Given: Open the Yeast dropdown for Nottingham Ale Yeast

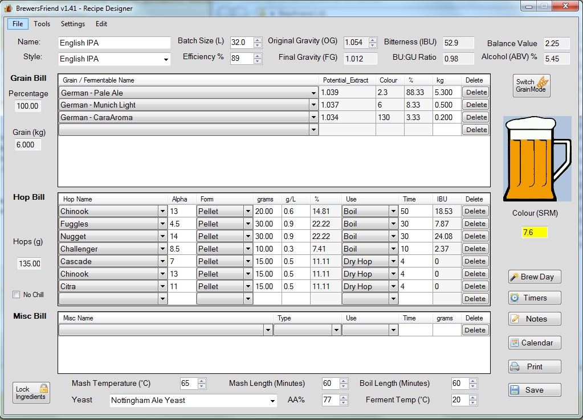Looking at the screenshot, I should point(272,401).
